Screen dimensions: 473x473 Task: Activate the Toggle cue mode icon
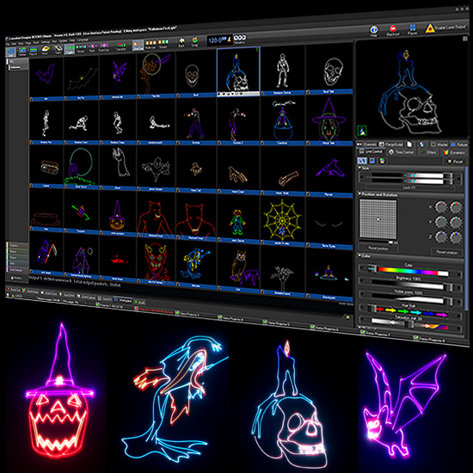tap(69, 49)
